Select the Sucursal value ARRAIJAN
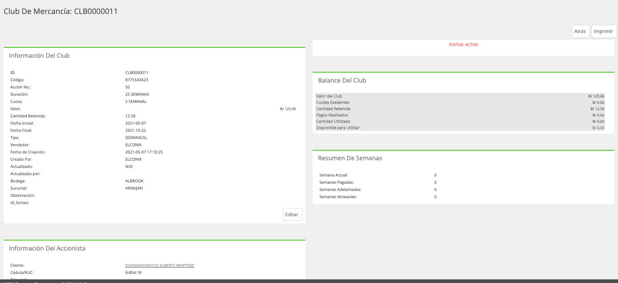Viewport: 618px width, 283px height. click(134, 188)
